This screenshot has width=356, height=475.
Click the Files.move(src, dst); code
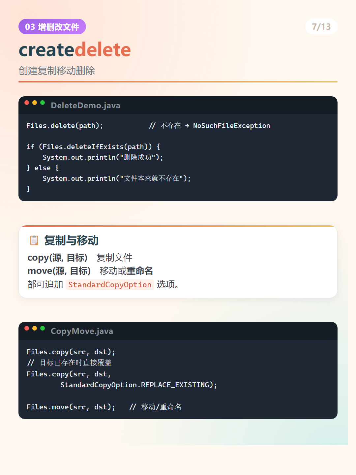click(x=71, y=407)
